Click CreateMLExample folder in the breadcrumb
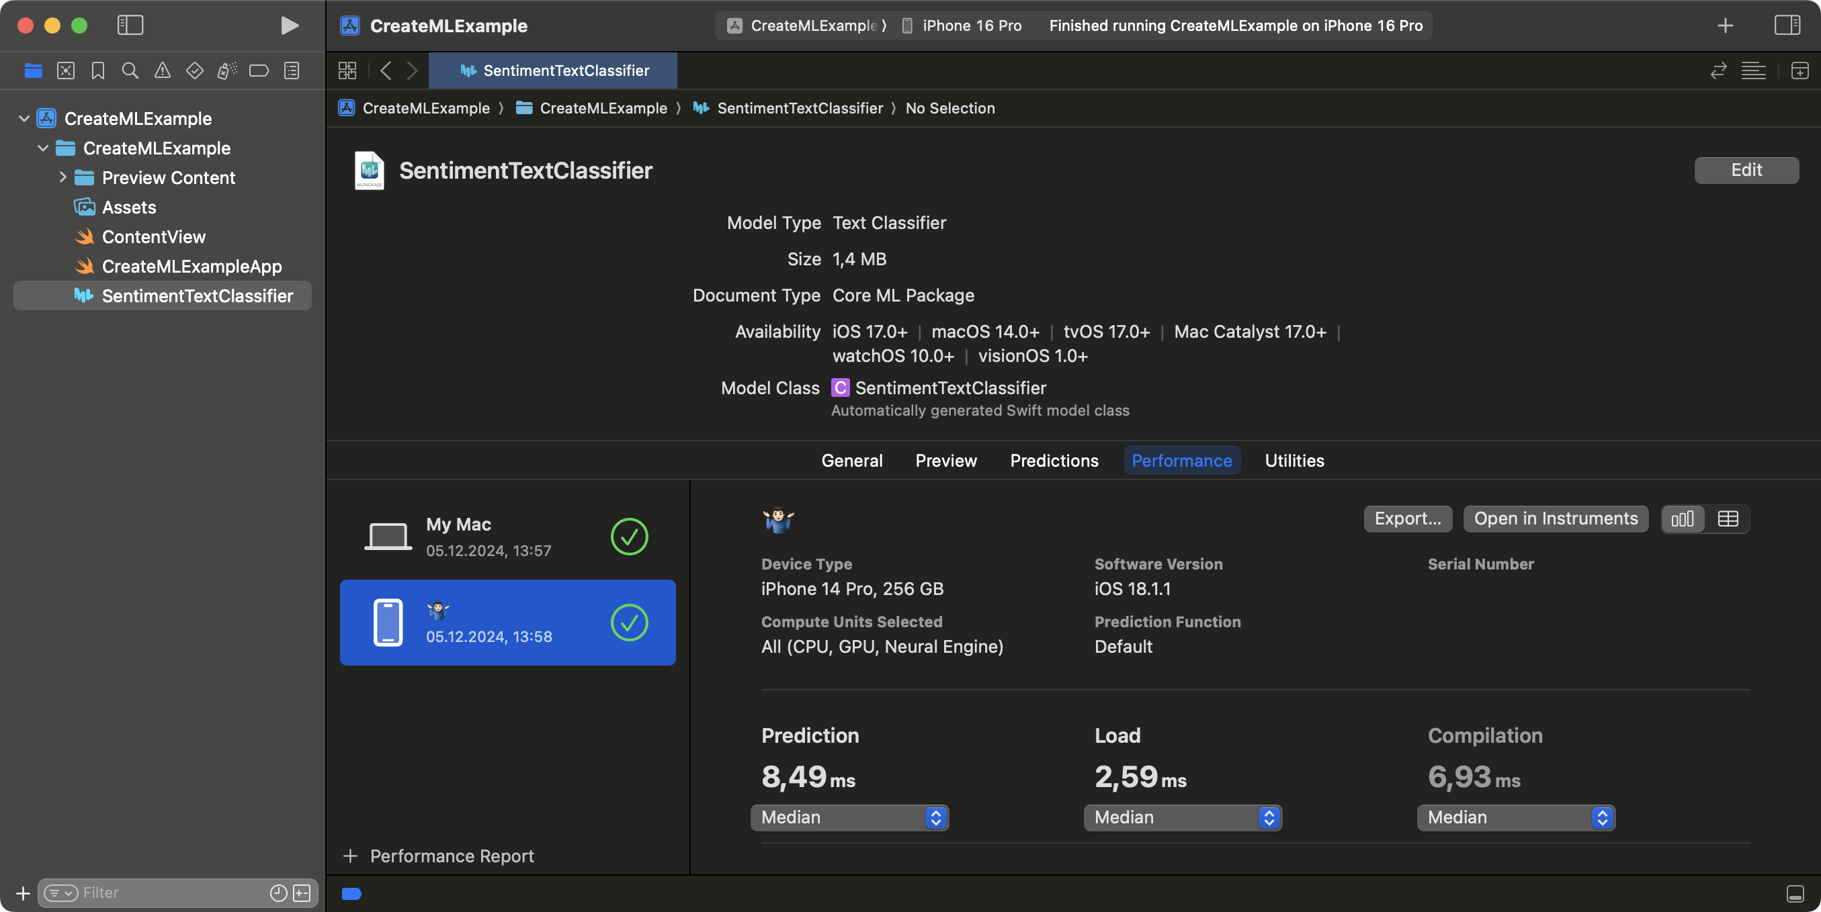Image resolution: width=1821 pixels, height=912 pixels. pos(592,108)
